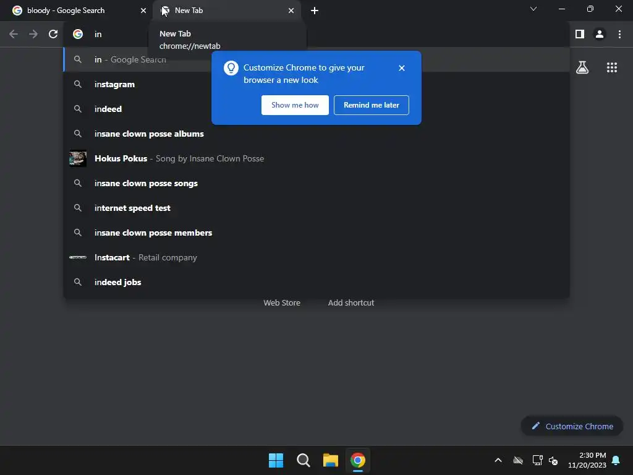This screenshot has width=633, height=475.
Task: Select the Hokus Pokus song suggestion
Action: tap(316, 158)
